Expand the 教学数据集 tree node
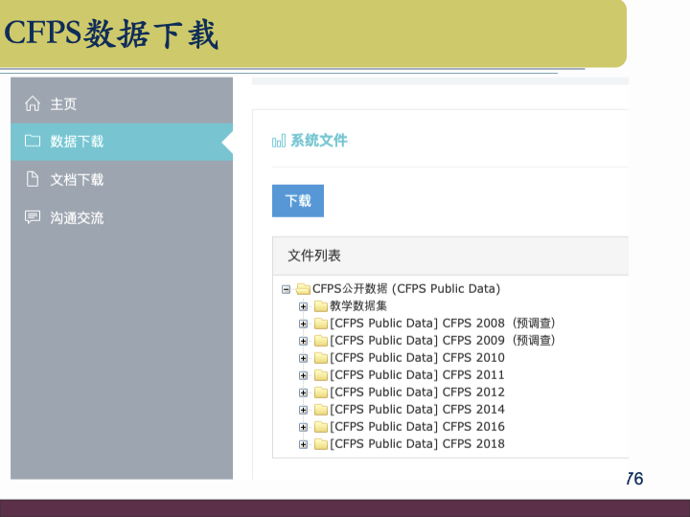Screen dimensions: 690x517 303,306
